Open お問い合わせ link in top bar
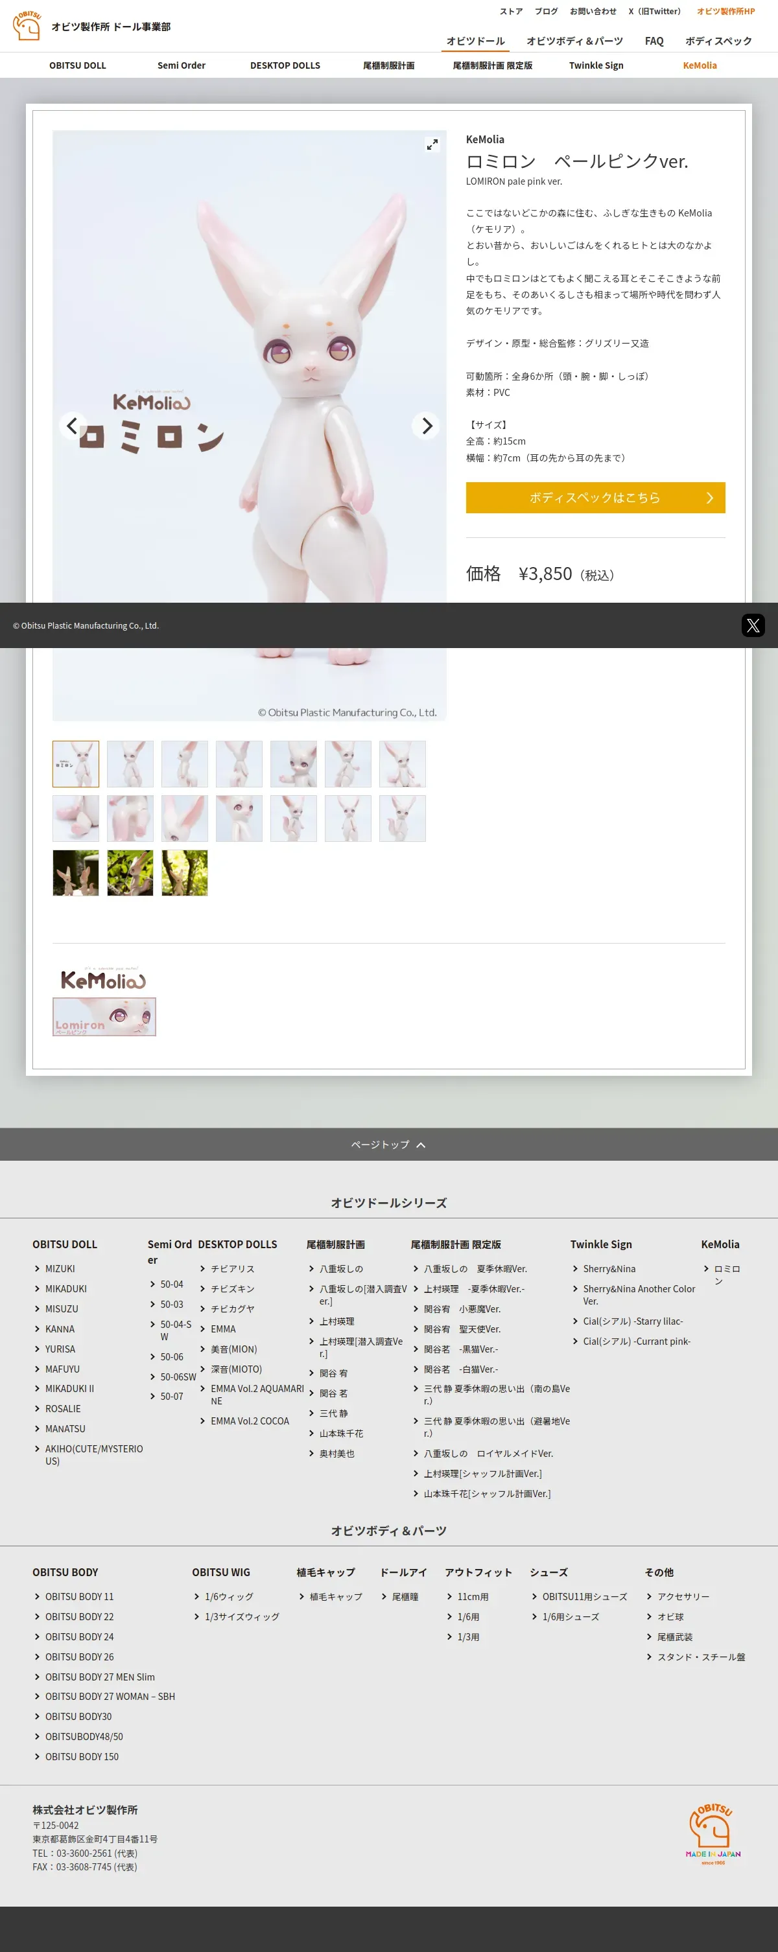 click(593, 12)
